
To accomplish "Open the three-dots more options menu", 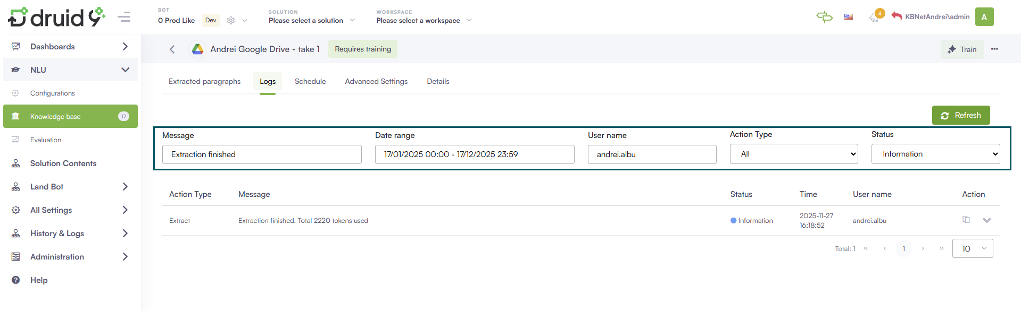I will pos(994,49).
